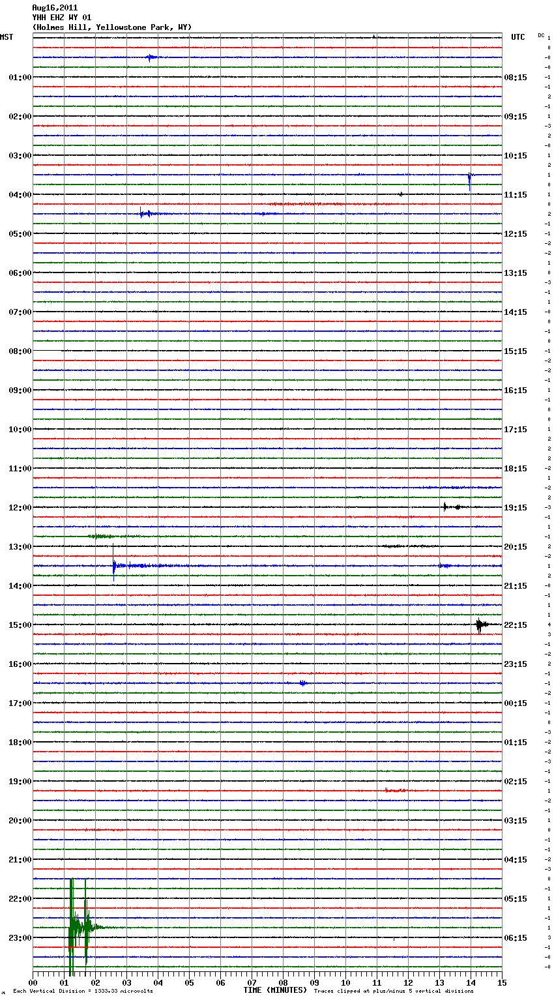Select the 08:00 MST time label
Viewport: 554px width, 1000px height.
[20, 351]
